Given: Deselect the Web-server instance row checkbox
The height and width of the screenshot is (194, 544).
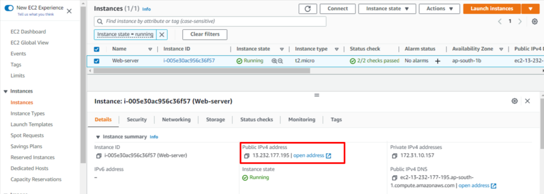Looking at the screenshot, I should 97,61.
